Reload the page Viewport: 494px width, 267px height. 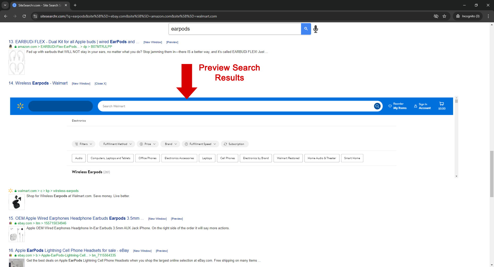(x=24, y=16)
